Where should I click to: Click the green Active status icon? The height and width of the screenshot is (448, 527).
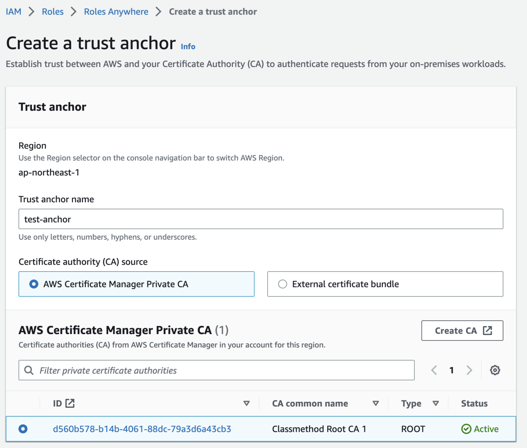click(x=466, y=429)
